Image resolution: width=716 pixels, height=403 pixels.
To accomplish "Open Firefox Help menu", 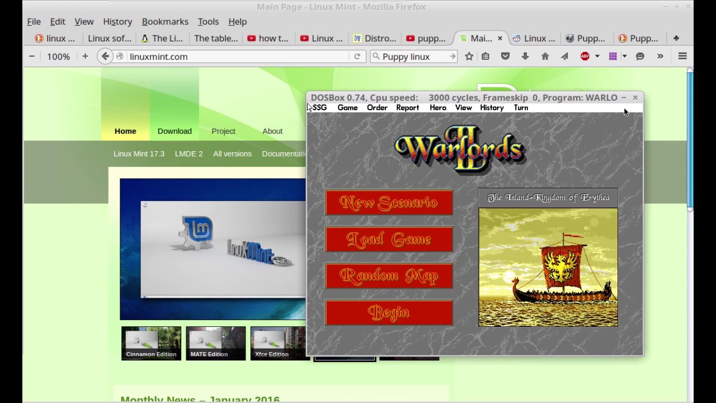I will click(237, 21).
